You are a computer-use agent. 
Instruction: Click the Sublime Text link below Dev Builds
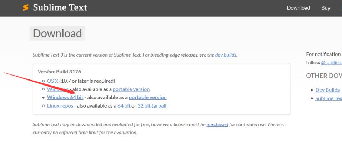click(328, 98)
